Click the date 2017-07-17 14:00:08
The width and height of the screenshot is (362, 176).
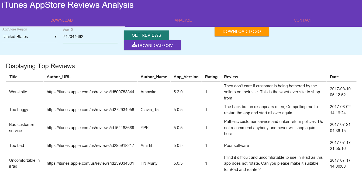340,163
